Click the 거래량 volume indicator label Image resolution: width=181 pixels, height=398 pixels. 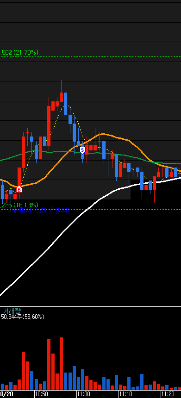(x=12, y=311)
